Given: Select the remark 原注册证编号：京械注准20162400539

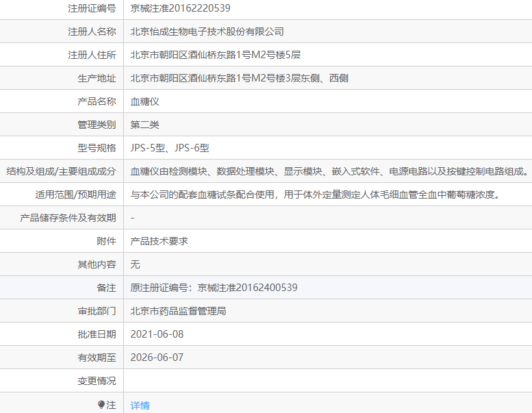Looking at the screenshot, I should [x=214, y=288].
